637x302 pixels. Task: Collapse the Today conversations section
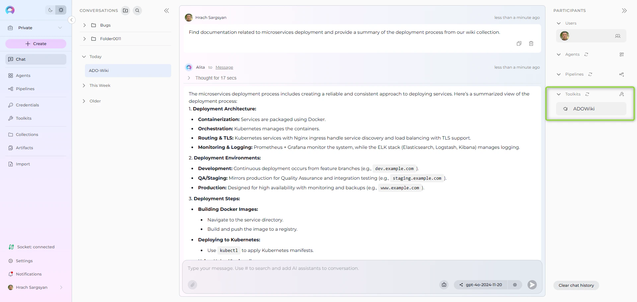point(84,56)
